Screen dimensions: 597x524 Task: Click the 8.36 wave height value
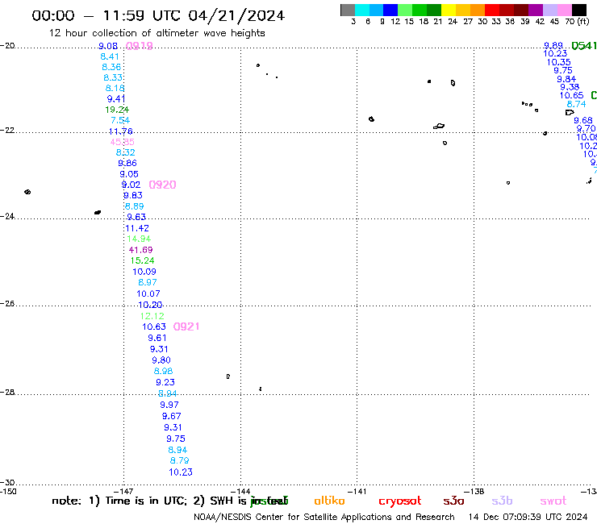(x=111, y=67)
